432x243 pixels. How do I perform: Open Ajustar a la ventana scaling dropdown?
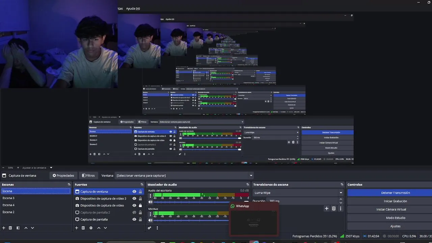tap(37, 168)
